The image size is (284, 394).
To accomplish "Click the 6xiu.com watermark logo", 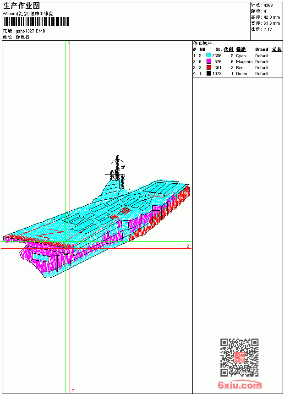I will point(240,385).
